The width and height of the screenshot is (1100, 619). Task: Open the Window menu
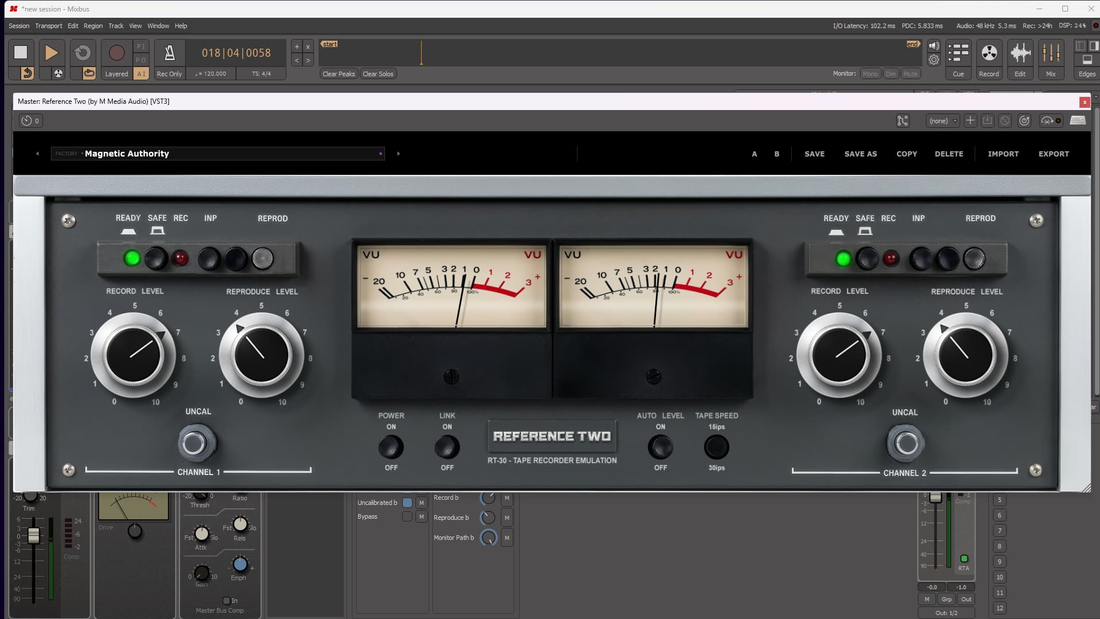pyautogui.click(x=158, y=26)
